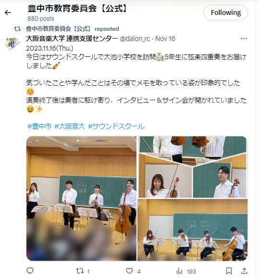Open the 豊中市教育委員会 reposted label
Screen dimensions: 259x279
click(73, 29)
